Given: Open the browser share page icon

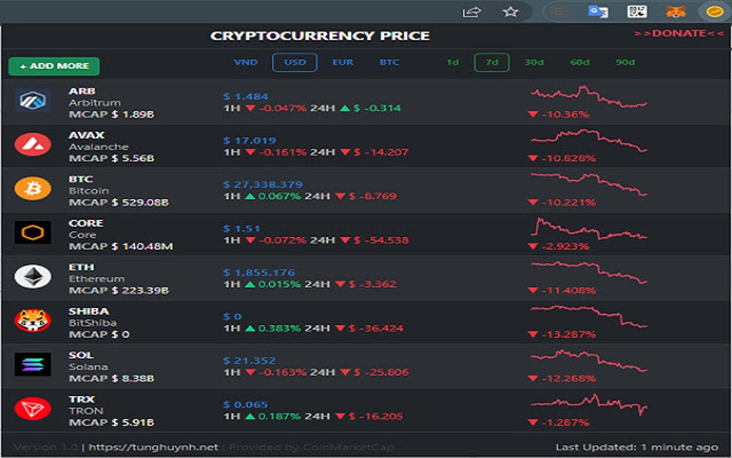Looking at the screenshot, I should point(471,11).
